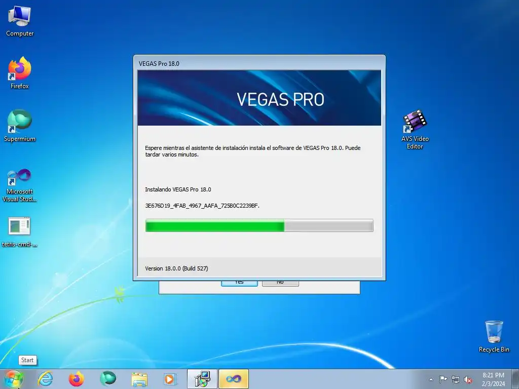Select the Firefox desktop shortcut
519x389 pixels.
pos(20,73)
